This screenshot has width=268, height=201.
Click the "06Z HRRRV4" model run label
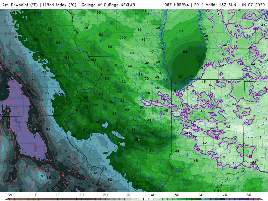(x=177, y=5)
